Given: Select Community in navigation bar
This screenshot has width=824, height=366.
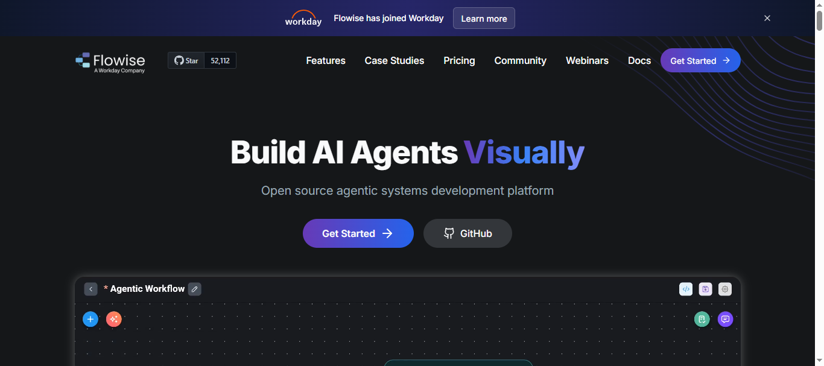Looking at the screenshot, I should (x=520, y=61).
